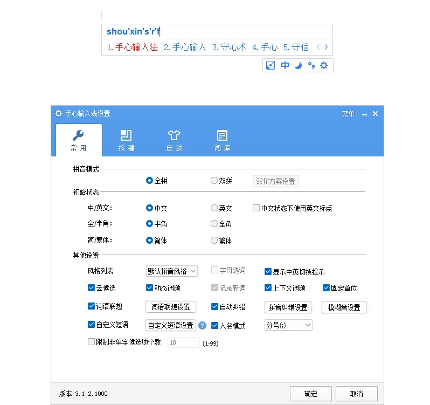Image resolution: width=430 pixels, height=405 pixels.
Task: Cancel with the 取消 button
Action: click(357, 394)
